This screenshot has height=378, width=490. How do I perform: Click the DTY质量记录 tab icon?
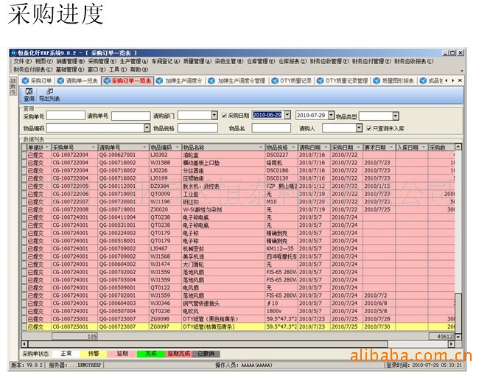[x=275, y=81]
